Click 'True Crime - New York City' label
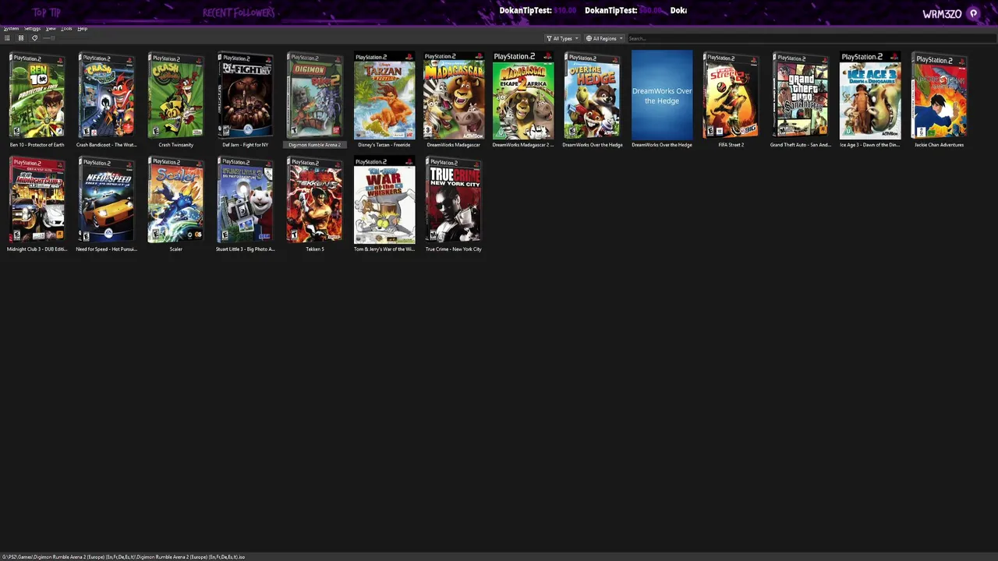The width and height of the screenshot is (998, 561). point(453,249)
